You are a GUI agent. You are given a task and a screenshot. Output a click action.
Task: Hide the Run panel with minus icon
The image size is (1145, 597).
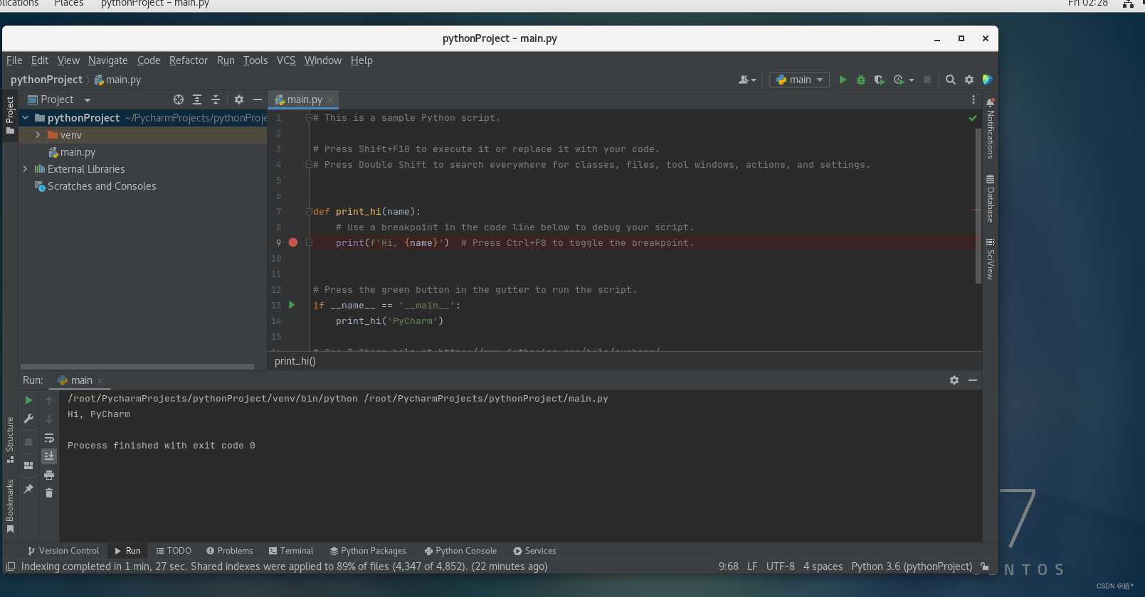point(973,380)
